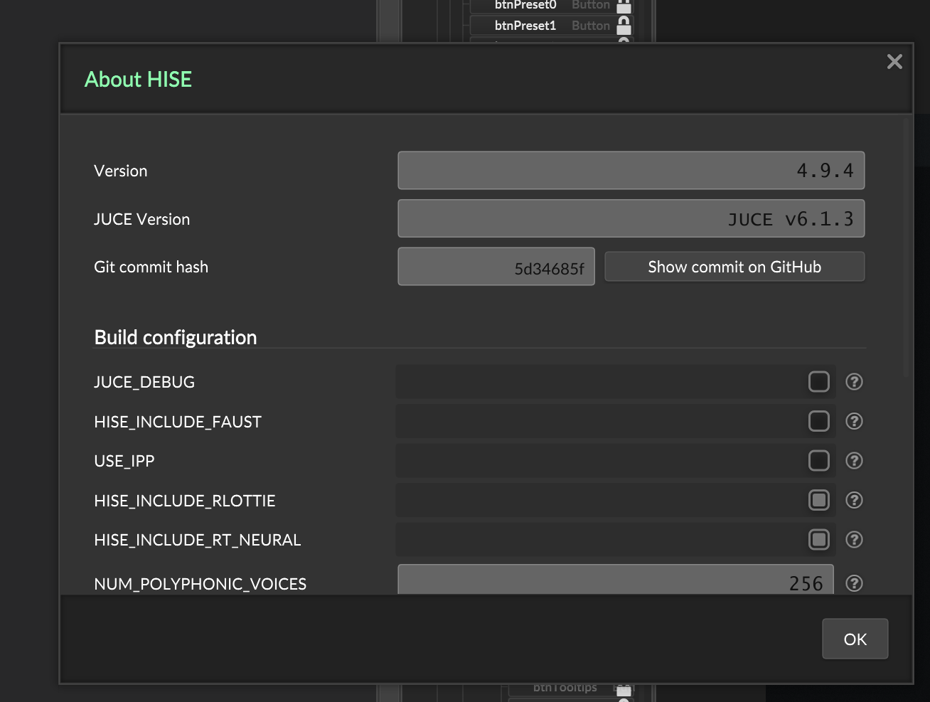Click the NUM_POLYPHONIC_VOICES label
This screenshot has width=930, height=702.
tap(201, 584)
